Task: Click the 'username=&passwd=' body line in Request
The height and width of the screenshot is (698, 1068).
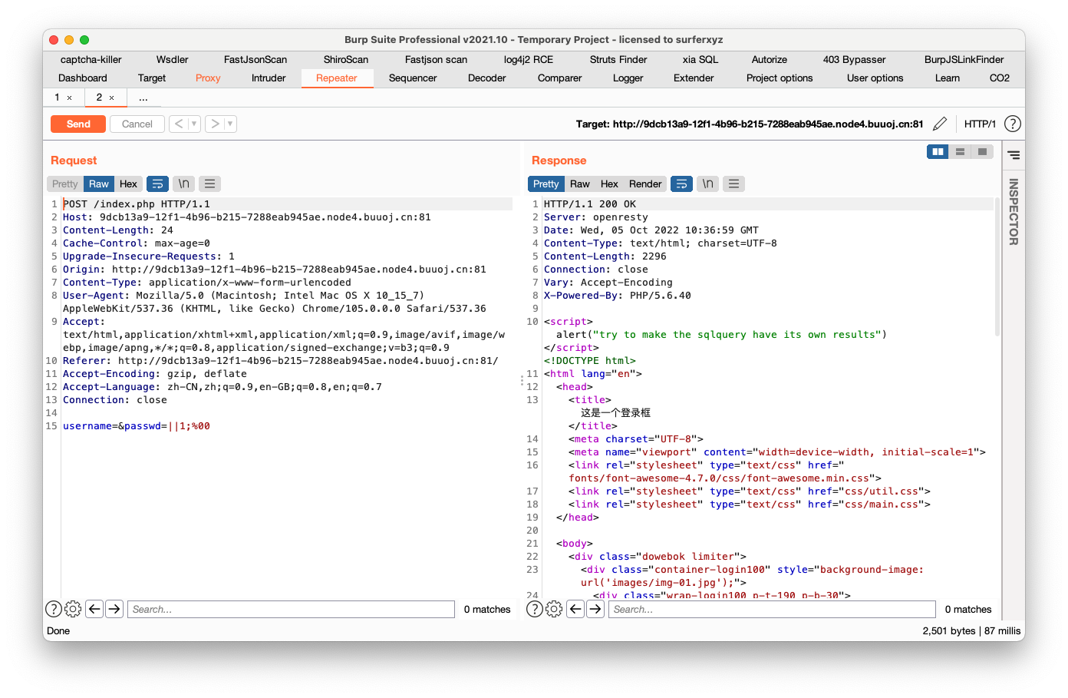Action: point(137,426)
